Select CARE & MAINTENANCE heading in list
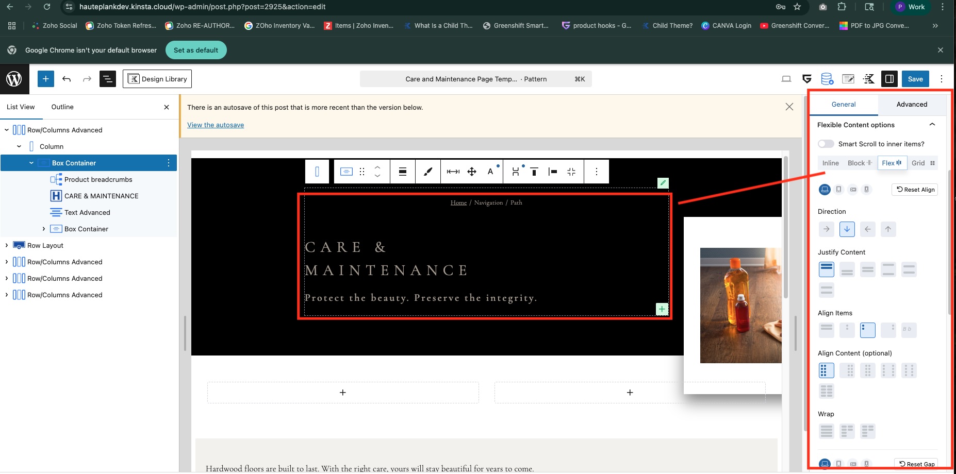 [102, 196]
